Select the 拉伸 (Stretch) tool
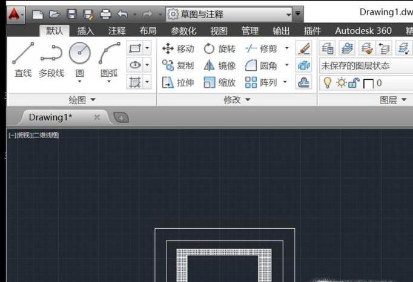Image resolution: width=413 pixels, height=282 pixels. point(178,82)
